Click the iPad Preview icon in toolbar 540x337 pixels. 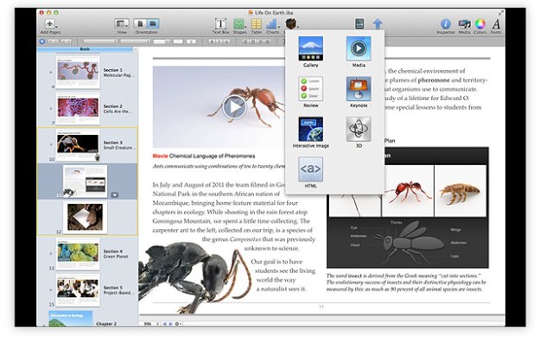point(359,24)
